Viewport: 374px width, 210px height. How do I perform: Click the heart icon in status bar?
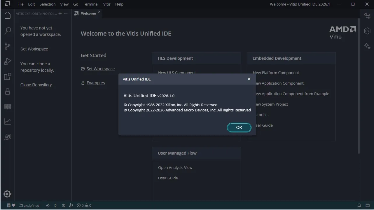[x=13, y=205]
